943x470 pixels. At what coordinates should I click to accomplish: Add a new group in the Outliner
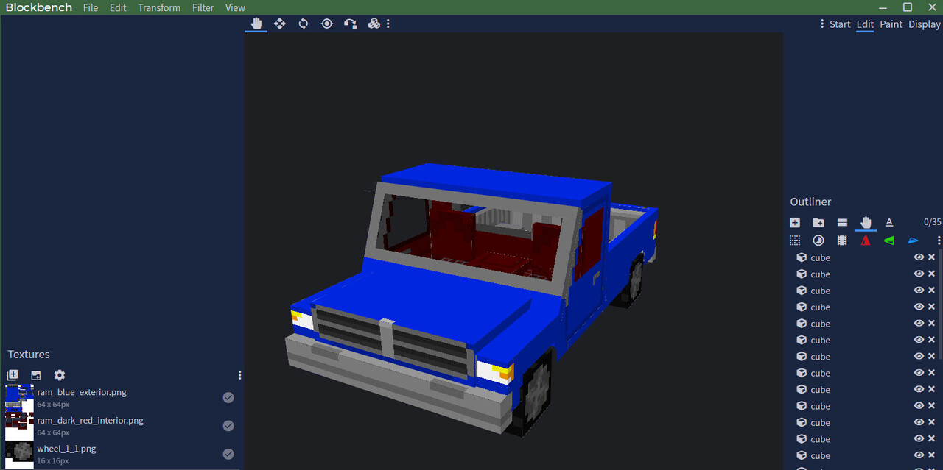point(818,222)
